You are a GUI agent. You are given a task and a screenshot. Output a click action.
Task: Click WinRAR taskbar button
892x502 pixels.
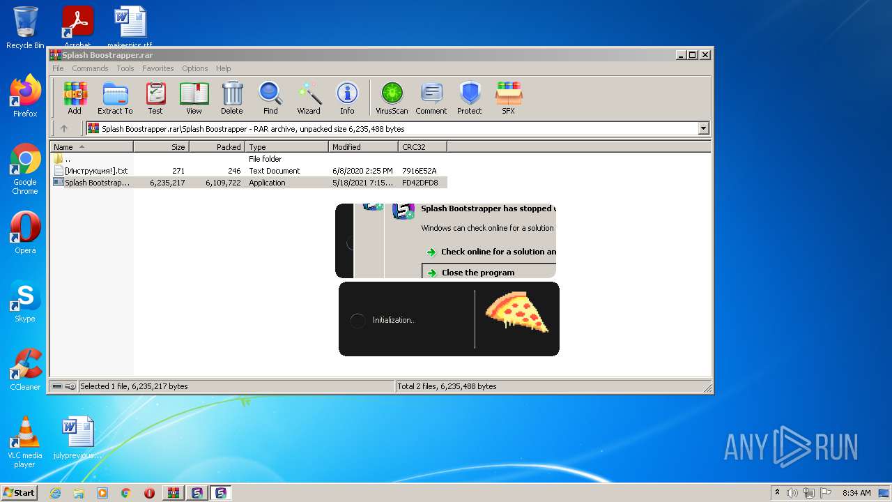174,493
